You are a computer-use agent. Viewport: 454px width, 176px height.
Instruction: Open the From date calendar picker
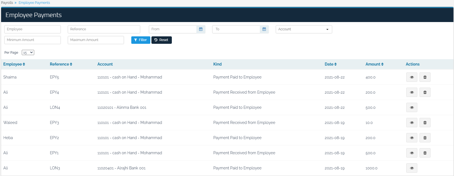pos(201,29)
